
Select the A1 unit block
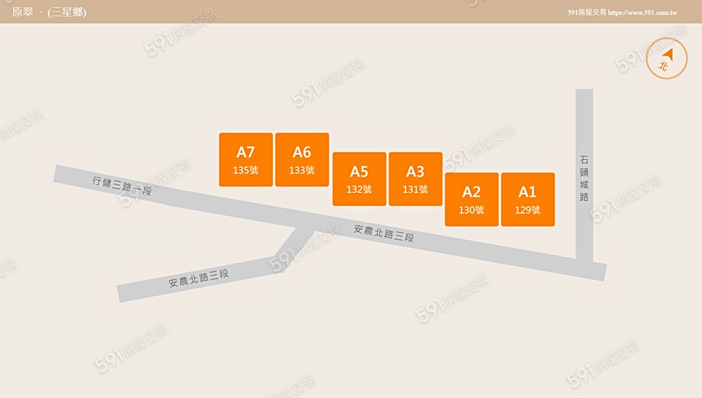[527, 199]
